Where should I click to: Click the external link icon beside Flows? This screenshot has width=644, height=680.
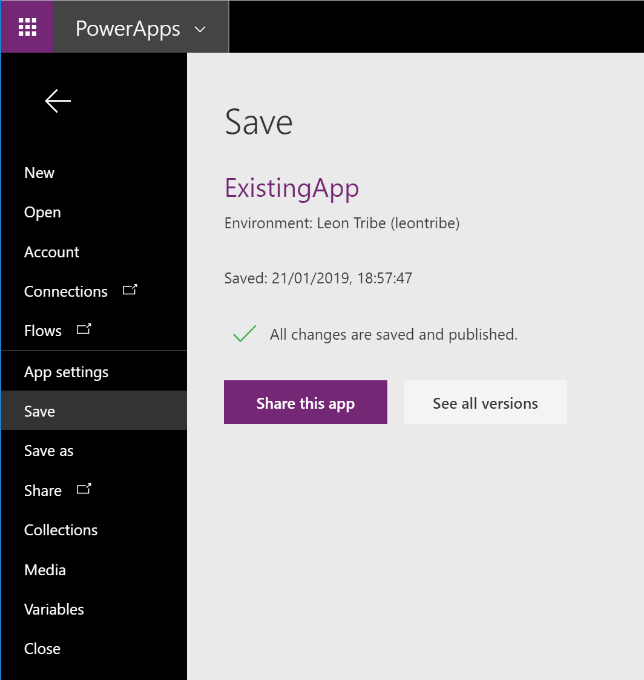(x=84, y=330)
